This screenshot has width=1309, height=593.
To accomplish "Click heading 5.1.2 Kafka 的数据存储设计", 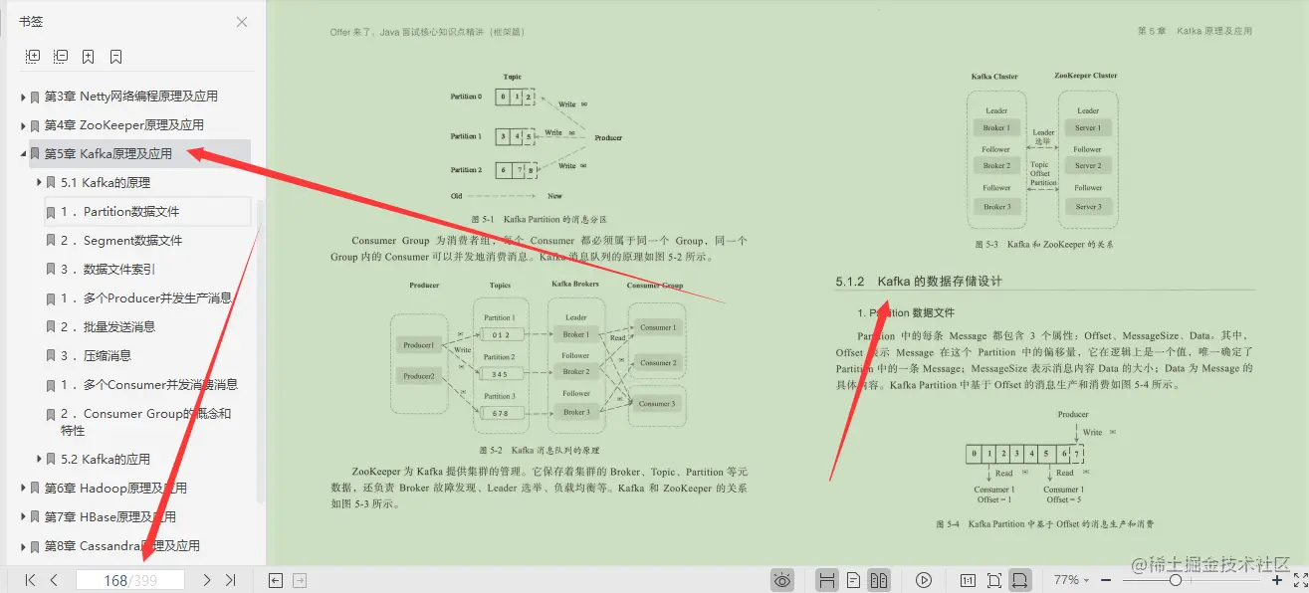I will coord(919,282).
